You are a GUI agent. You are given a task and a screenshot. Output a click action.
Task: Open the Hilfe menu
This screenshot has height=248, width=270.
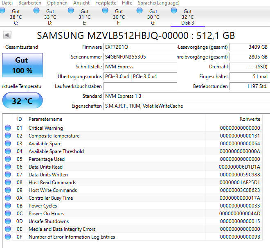(127, 3)
